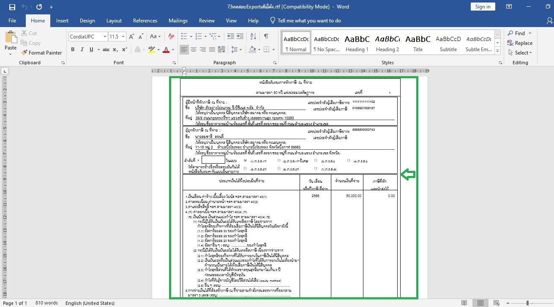The image size is (554, 307).
Task: Open line spacing dropdown
Action: coord(240,49)
